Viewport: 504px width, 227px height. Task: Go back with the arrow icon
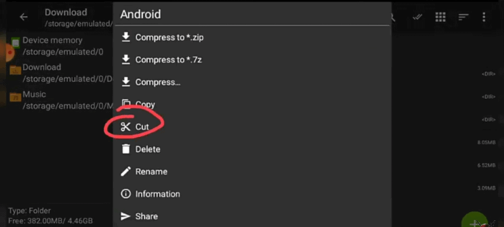coord(24,17)
